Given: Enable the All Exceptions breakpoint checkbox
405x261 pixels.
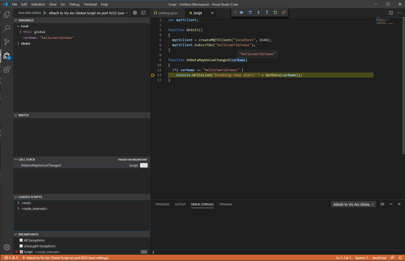Looking at the screenshot, I should coord(21,240).
